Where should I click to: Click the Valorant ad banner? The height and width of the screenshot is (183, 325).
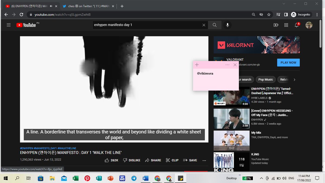(257, 45)
